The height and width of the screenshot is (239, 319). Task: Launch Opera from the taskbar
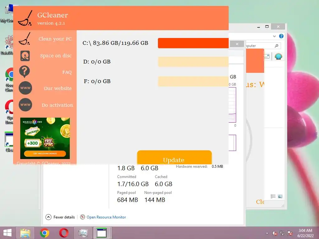64,233
